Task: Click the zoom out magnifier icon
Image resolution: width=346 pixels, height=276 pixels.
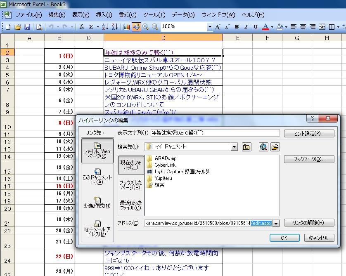Action: point(155,27)
